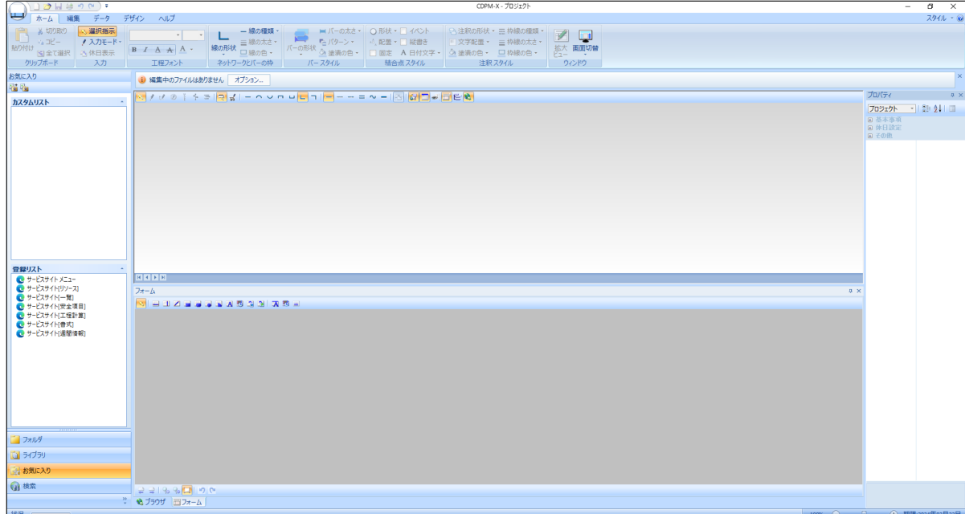Open the 線の色 line color picker
Screen dimensions: 965x514
click(x=257, y=51)
